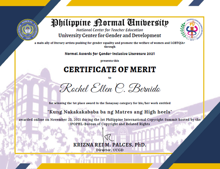The width and height of the screenshot is (220, 169).
Task: Select the signatory name "KRIZNA REI M. PALCES, PhD."
Action: (x=110, y=145)
